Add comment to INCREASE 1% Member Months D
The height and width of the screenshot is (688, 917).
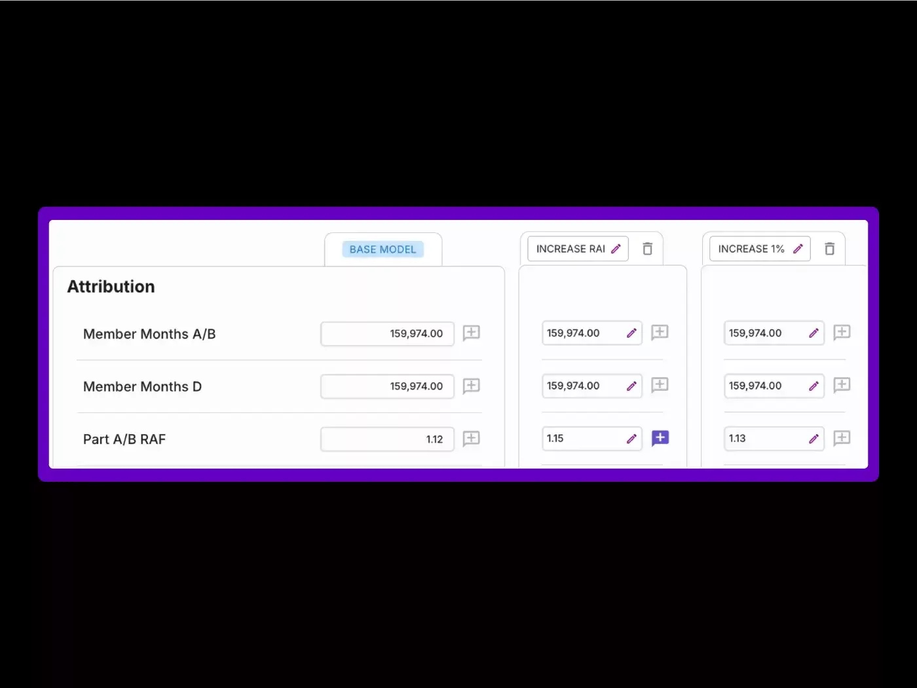click(x=842, y=386)
